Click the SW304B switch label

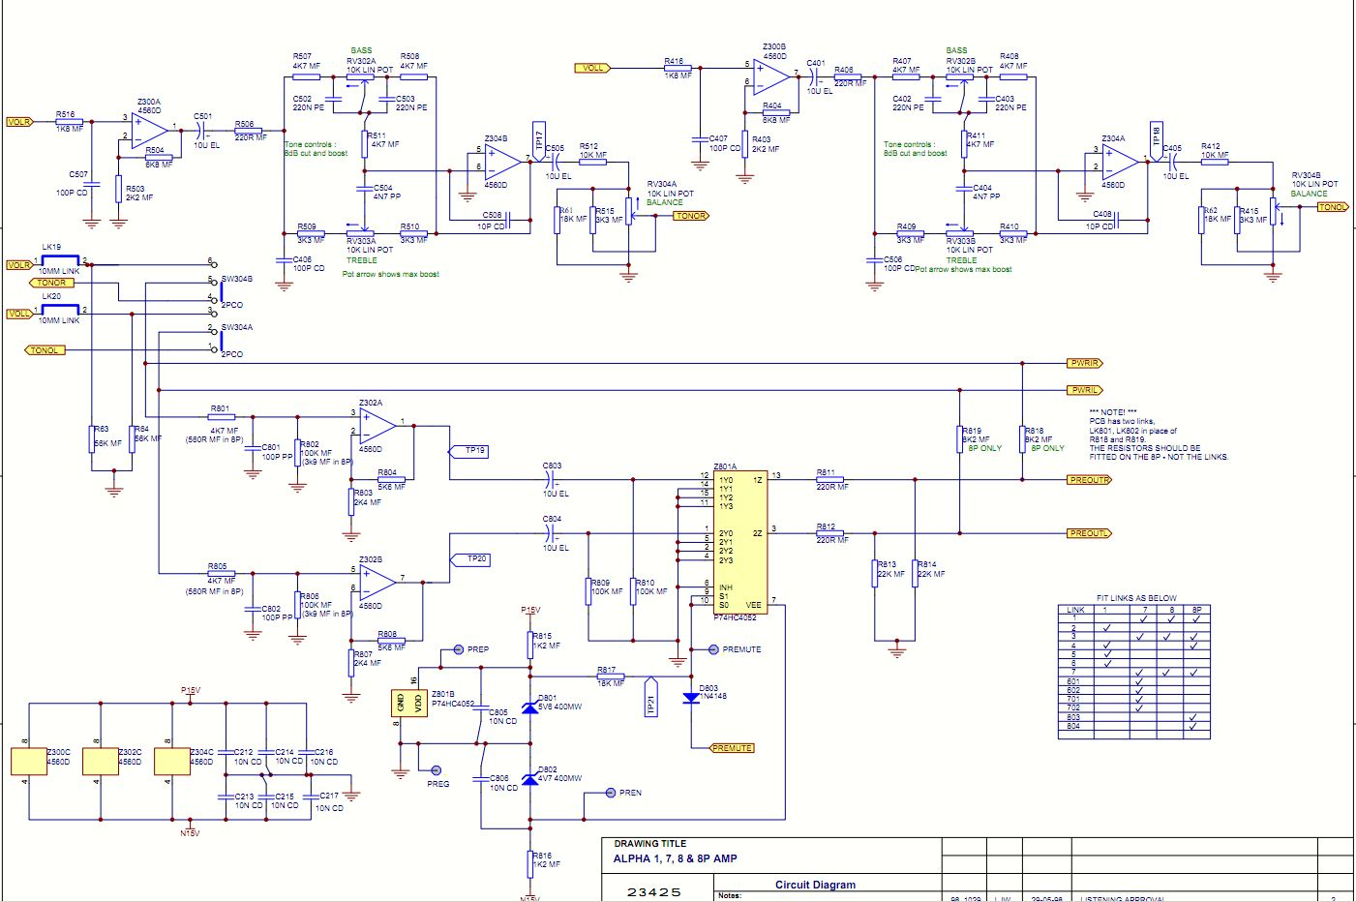pyautogui.click(x=237, y=279)
